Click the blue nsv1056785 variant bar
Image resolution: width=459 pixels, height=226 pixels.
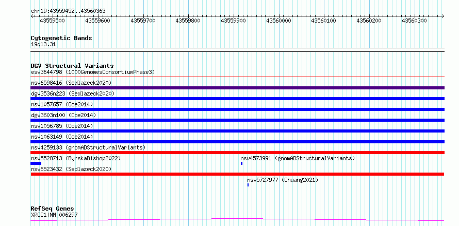click(x=237, y=131)
